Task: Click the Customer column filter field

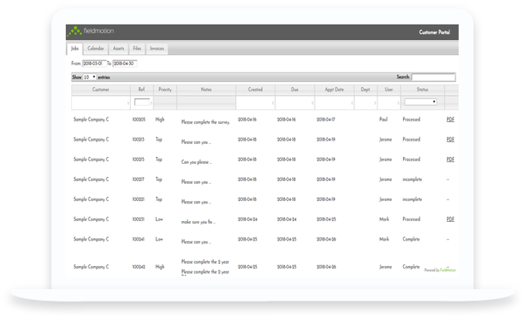Action: 101,103
